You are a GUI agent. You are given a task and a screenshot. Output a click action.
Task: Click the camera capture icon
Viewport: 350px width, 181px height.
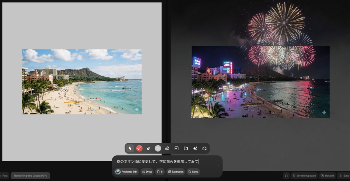tap(204, 148)
